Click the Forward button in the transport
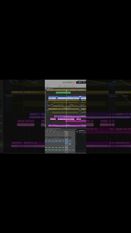Viewport: 131px width, 233px height. pos(65,82)
